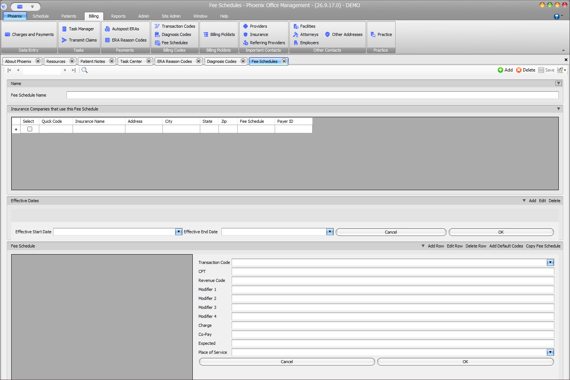Click Add Default Codes
This screenshot has height=380, width=570.
(506, 246)
